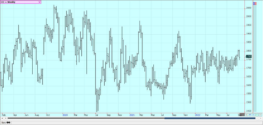Viewport: 263px width, 125px height.
Task: Click the black horizontal scrollbar track
Action: coord(86,118)
